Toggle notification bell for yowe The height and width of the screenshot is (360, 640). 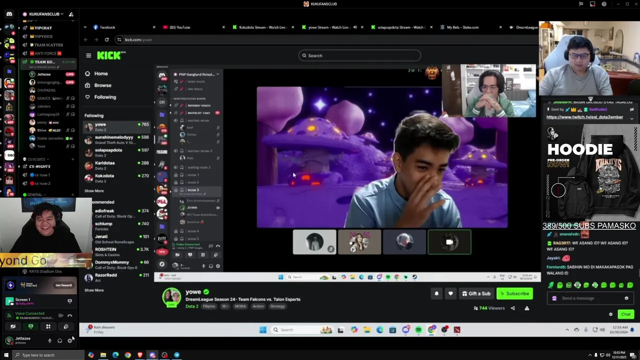coord(436,293)
